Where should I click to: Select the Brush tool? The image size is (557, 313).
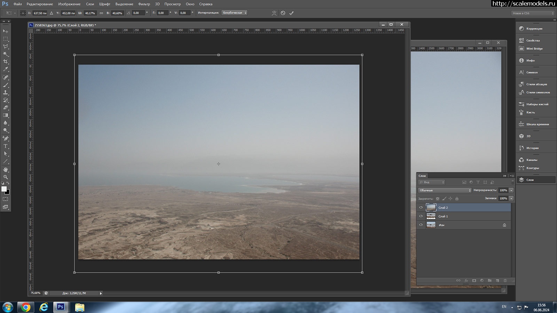pyautogui.click(x=6, y=85)
